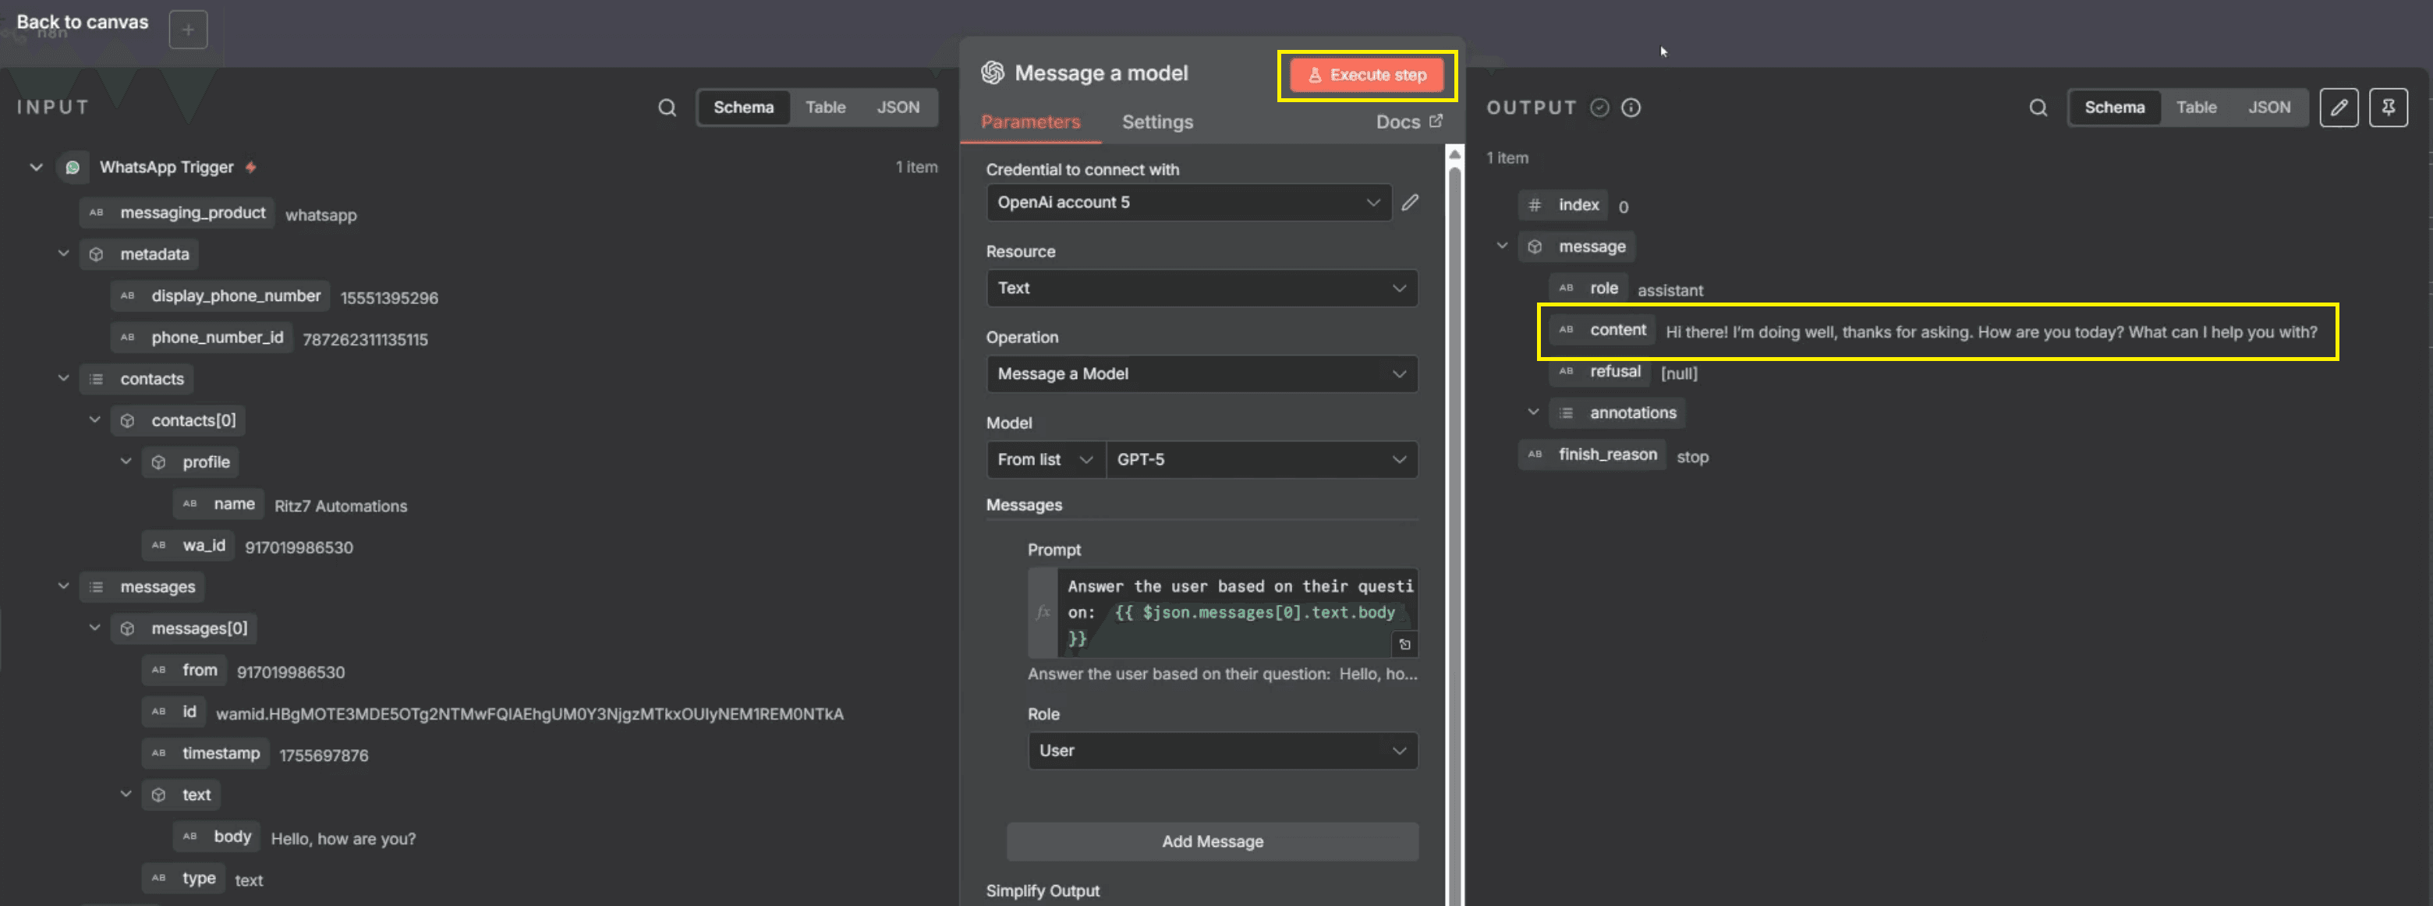2433x906 pixels.
Task: Switch to the Settings tab
Action: 1157,122
